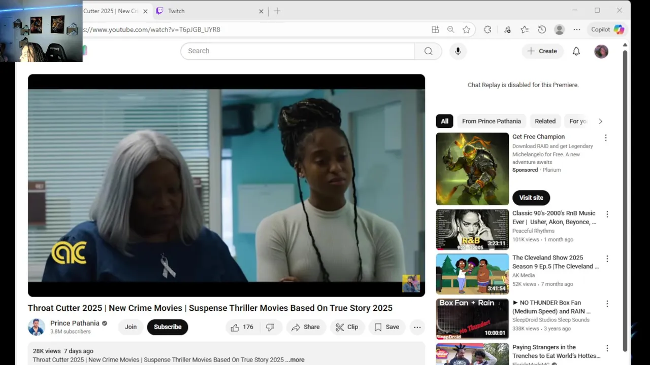Screen dimensions: 650x365
Task: Start voice search with microphone icon
Action: [x=458, y=51]
